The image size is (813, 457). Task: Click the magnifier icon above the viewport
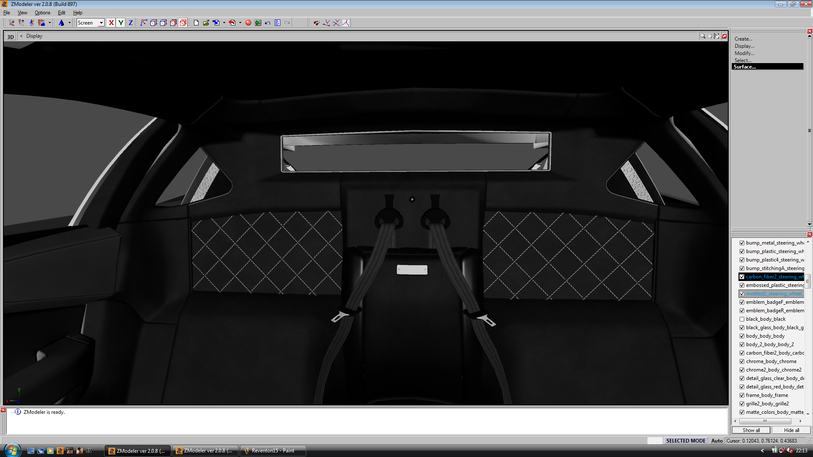pyautogui.click(x=702, y=36)
